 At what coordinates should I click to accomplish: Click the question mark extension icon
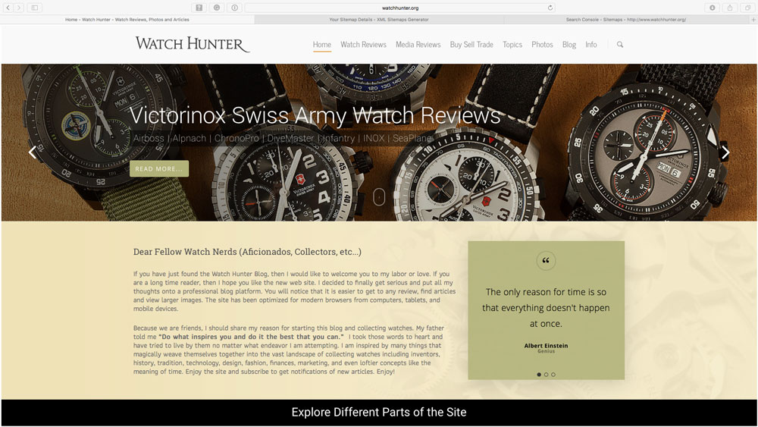199,8
